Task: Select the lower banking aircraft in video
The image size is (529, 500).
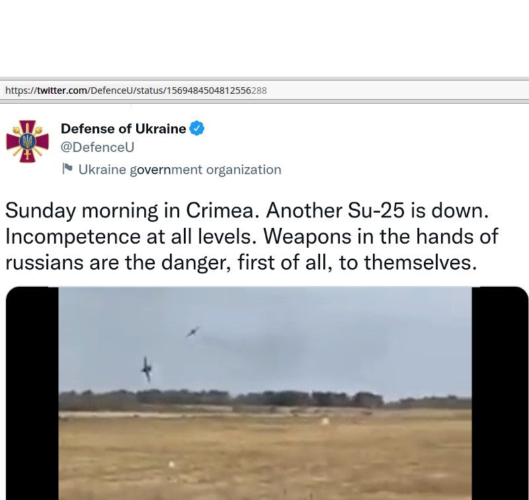Action: tap(147, 370)
